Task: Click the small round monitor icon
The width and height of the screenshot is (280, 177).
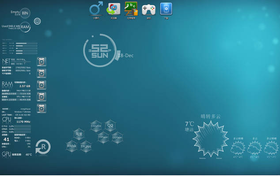Action: (38, 21)
